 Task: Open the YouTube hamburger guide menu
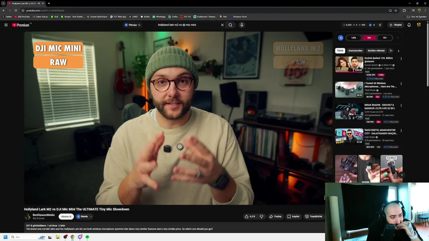(x=6, y=25)
